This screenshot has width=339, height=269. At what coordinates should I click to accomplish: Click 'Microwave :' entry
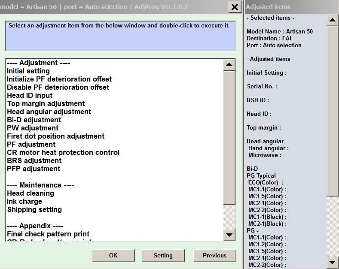pos(265,155)
